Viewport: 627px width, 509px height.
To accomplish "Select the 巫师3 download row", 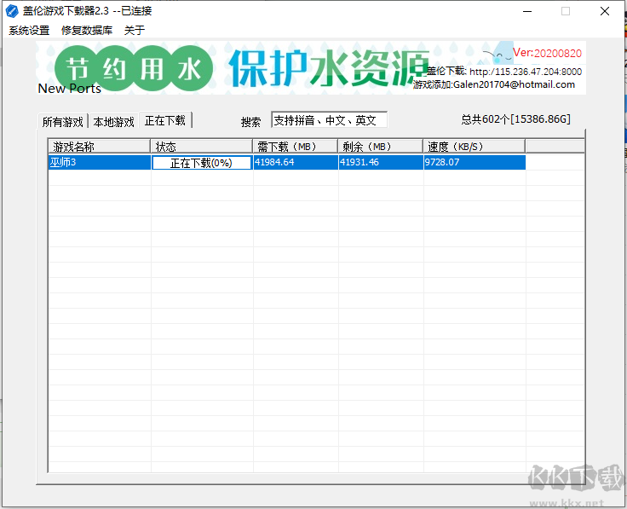I will point(99,162).
